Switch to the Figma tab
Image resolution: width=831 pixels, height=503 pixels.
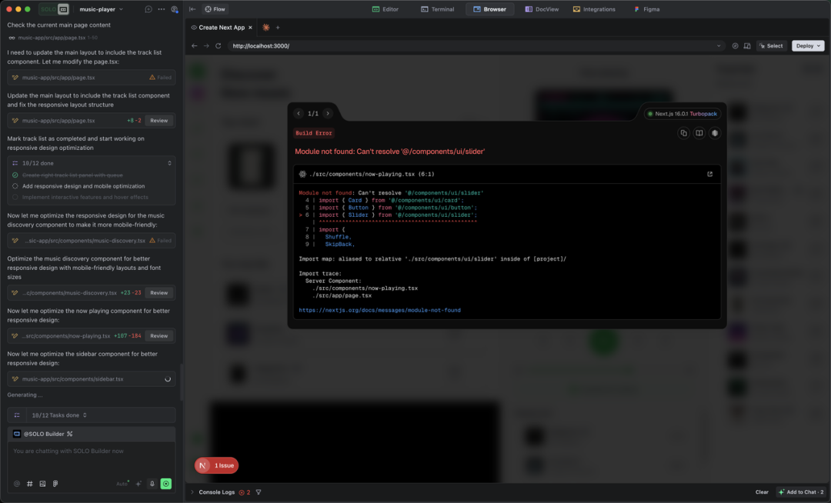pos(647,9)
